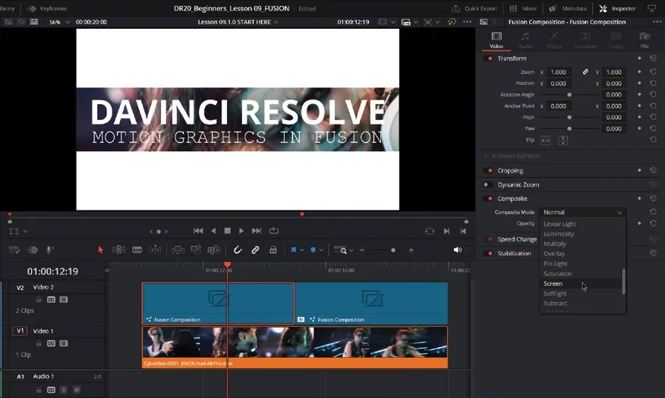The height and width of the screenshot is (398, 665).
Task: Activate the Trim Edit Mode tool
Action: pyautogui.click(x=118, y=250)
